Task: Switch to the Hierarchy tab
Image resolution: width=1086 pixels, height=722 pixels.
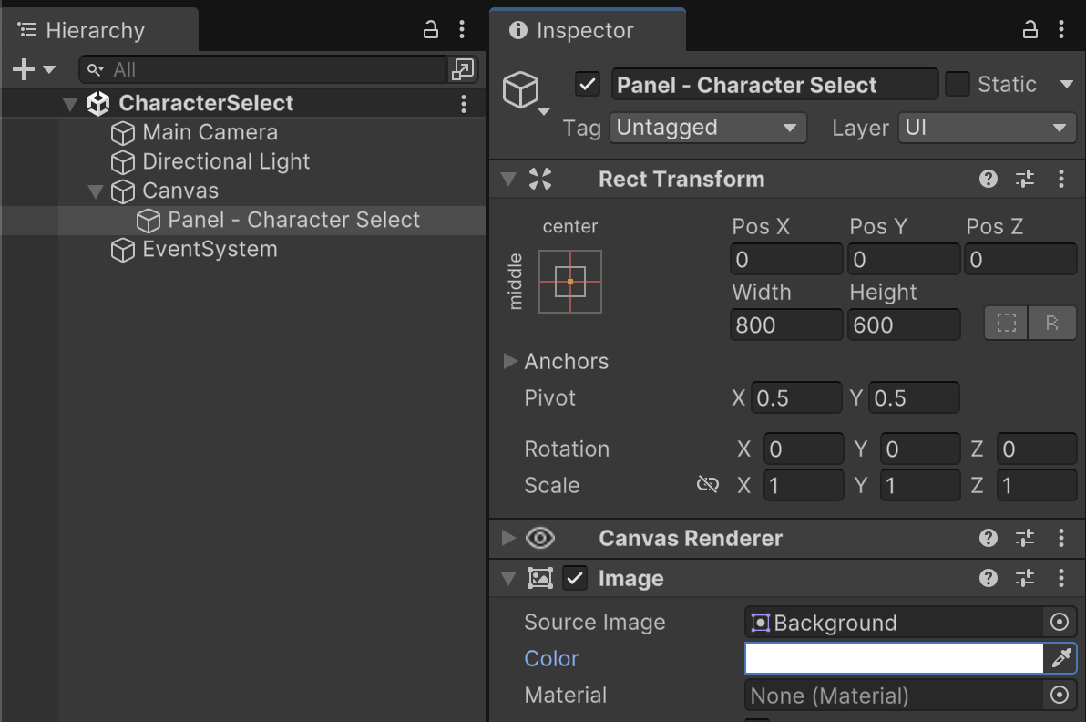Action: click(94, 30)
